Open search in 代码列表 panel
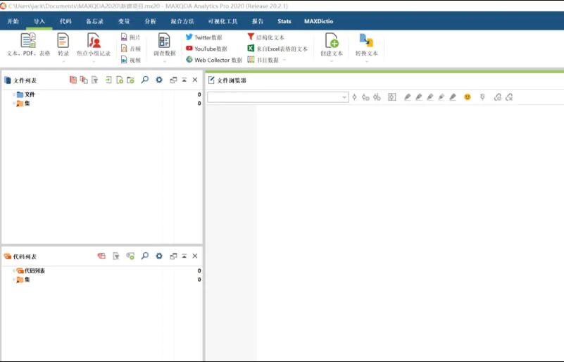This screenshot has height=362, width=564. click(144, 256)
